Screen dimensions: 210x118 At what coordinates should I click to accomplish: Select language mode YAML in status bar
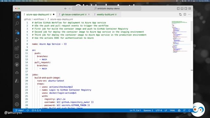172,110
